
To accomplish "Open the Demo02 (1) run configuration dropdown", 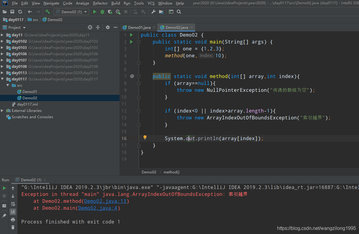I will (x=71, y=12).
